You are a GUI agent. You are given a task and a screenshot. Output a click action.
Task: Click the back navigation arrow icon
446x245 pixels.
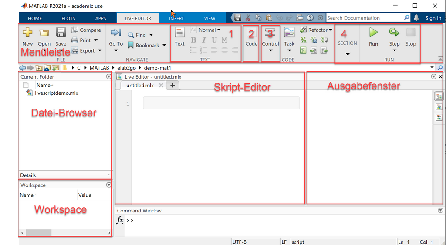(x=22, y=68)
